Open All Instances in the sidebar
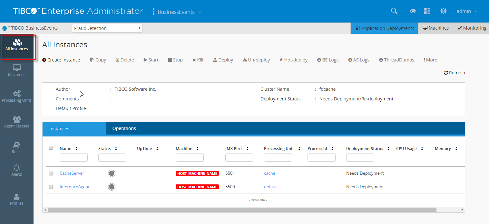The image size is (489, 224). [x=17, y=45]
